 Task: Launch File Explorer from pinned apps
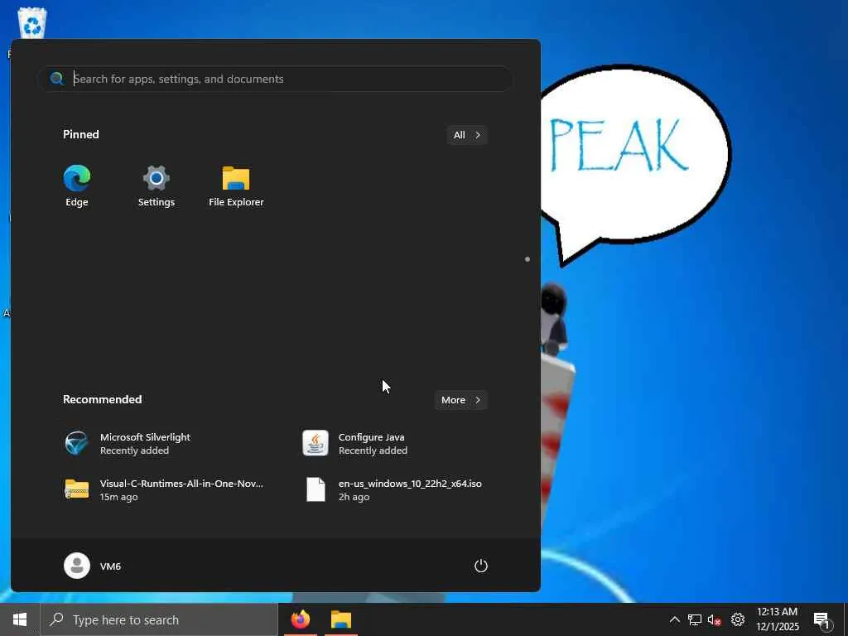pyautogui.click(x=236, y=185)
